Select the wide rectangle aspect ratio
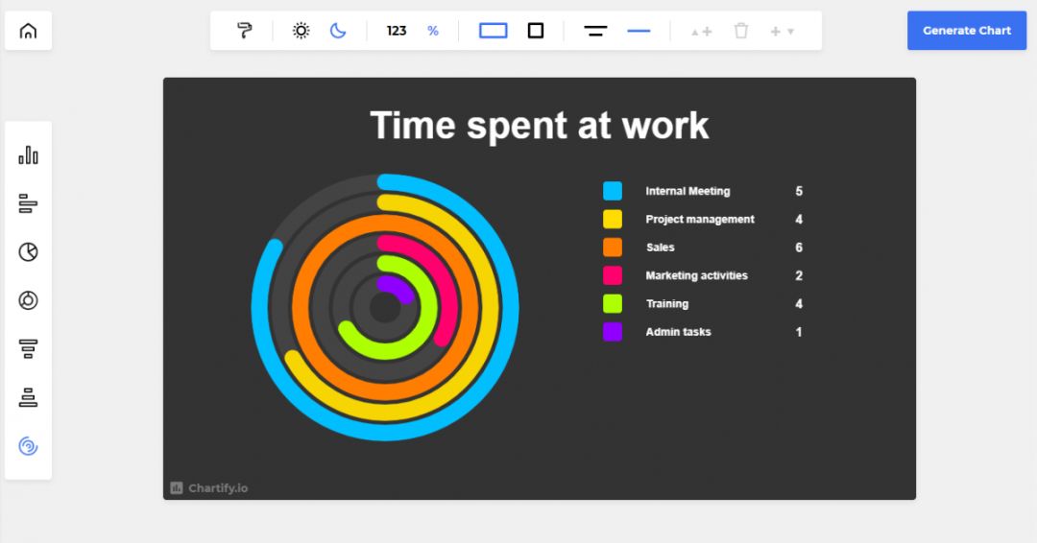 tap(494, 31)
